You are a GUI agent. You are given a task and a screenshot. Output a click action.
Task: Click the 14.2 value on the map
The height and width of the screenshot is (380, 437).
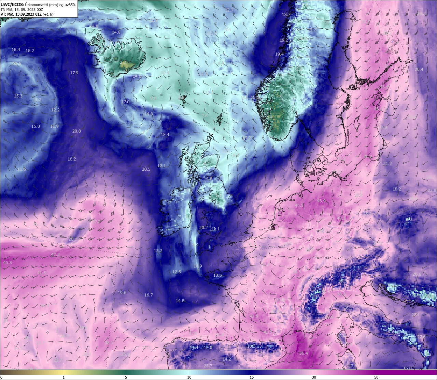pos(227,359)
